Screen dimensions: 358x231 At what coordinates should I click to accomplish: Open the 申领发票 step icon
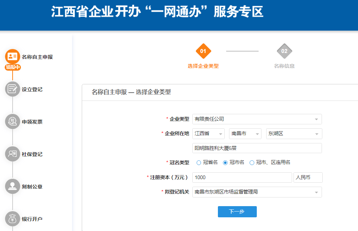(x=12, y=121)
